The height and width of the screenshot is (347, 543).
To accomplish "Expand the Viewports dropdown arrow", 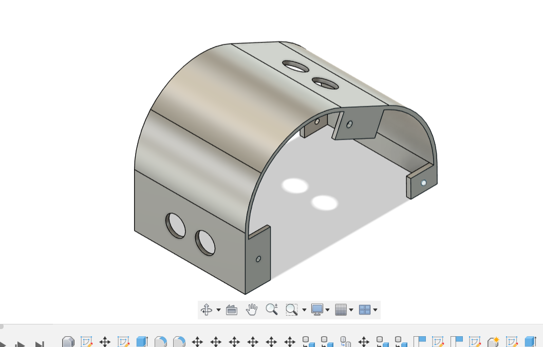I will [x=375, y=310].
